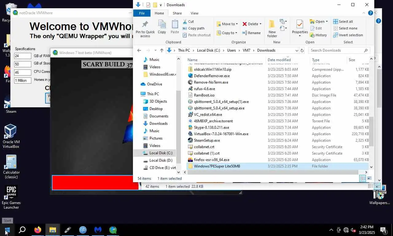Click CPU Cores field in VMWhore
The image size is (393, 236).
click(x=23, y=72)
